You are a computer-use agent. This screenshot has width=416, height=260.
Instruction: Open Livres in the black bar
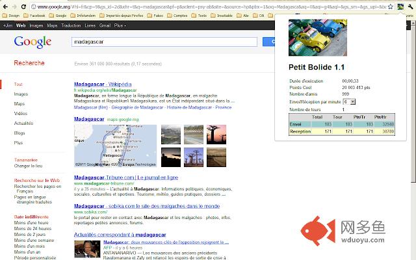[90, 25]
